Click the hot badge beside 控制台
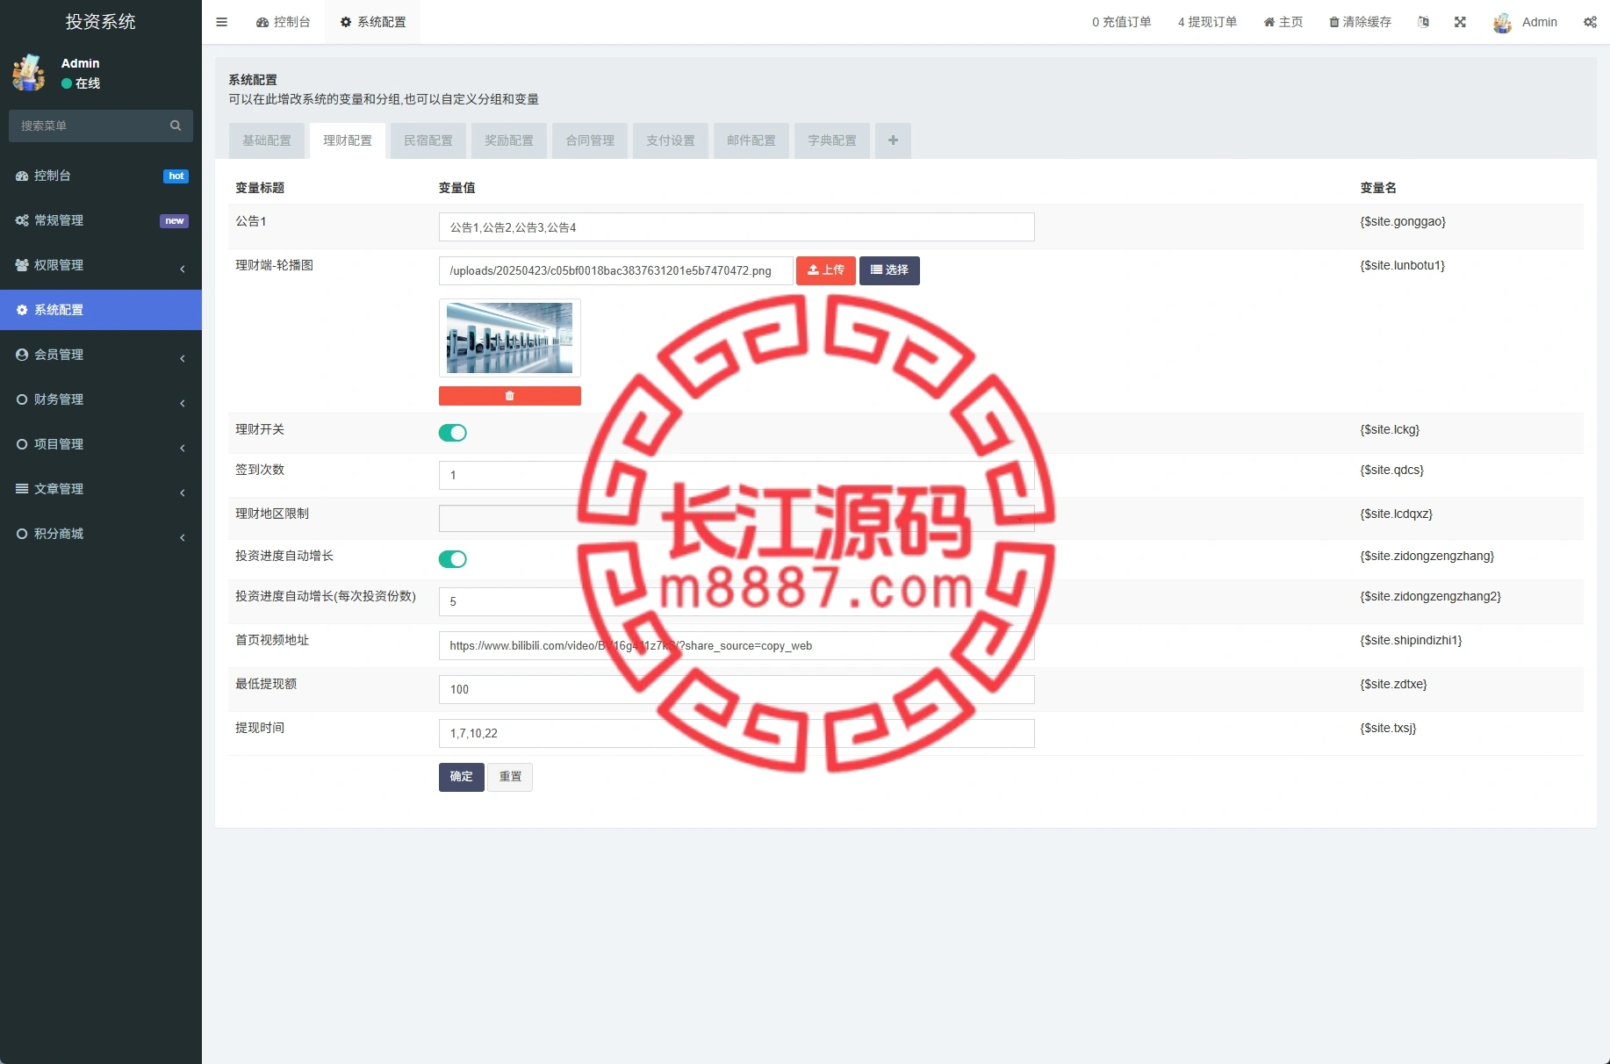Screen dimensions: 1610x1064 [x=176, y=176]
